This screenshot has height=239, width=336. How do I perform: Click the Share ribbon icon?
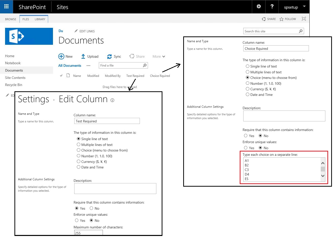tap(264, 19)
